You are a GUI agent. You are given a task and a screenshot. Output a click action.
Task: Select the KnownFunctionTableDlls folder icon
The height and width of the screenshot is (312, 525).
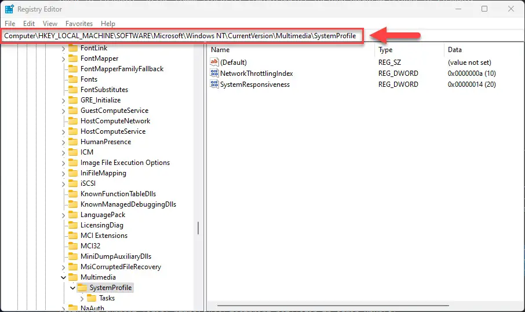[73, 193]
